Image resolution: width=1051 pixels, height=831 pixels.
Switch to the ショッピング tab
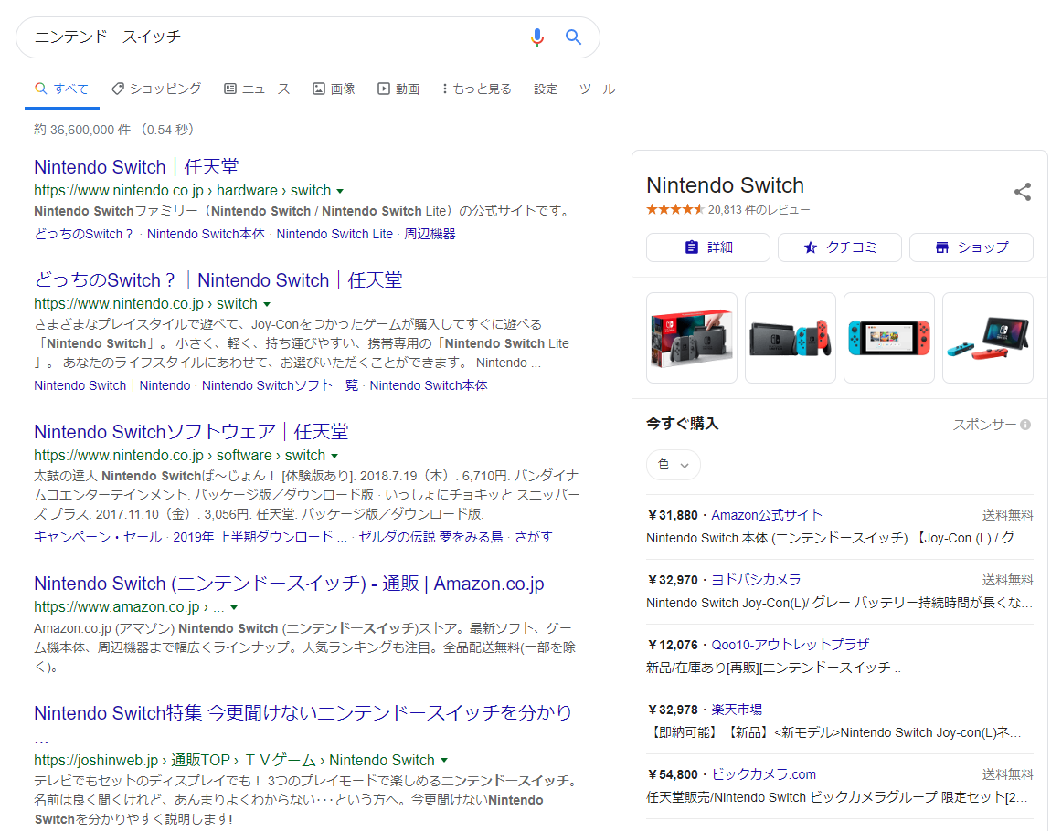point(156,89)
